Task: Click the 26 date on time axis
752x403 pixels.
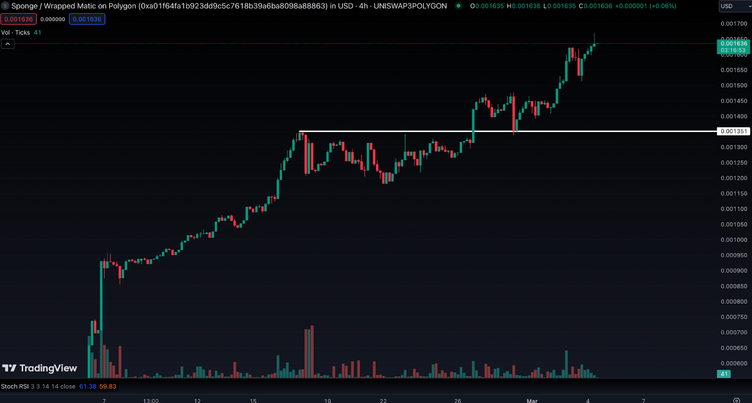Action: [458, 401]
